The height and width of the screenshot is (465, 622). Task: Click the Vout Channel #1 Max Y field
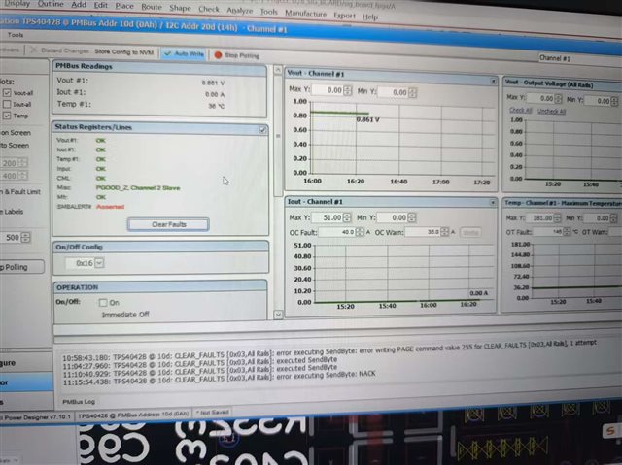coord(328,90)
